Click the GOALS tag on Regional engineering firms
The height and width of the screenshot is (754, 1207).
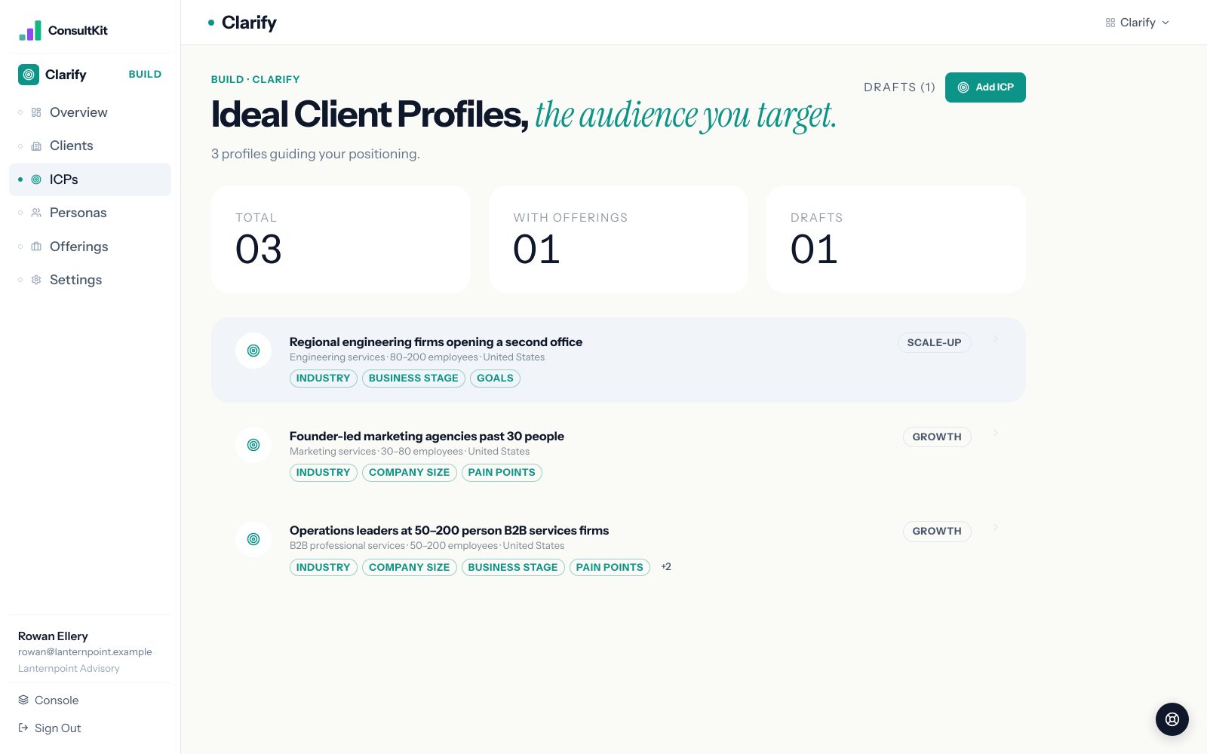click(x=495, y=379)
